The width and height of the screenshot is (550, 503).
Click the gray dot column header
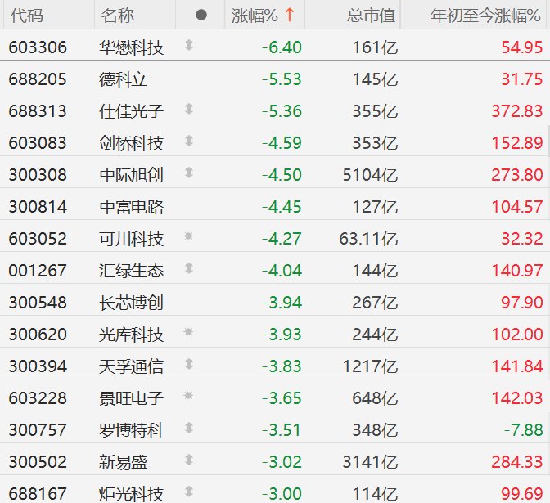pos(201,15)
